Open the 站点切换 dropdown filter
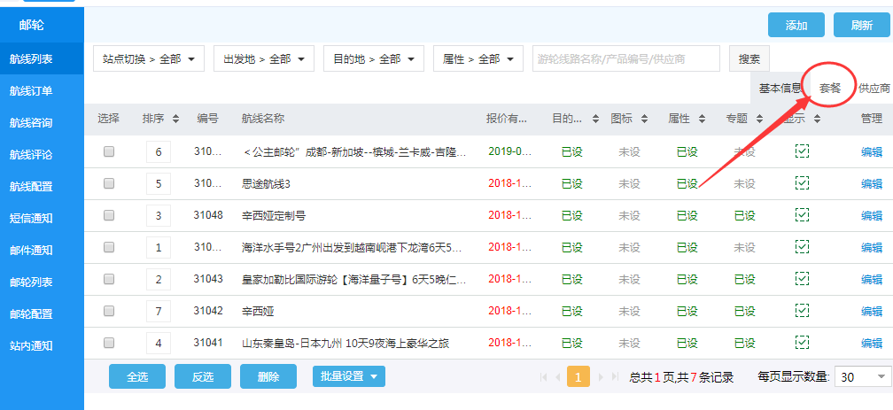The height and width of the screenshot is (410, 893). click(x=149, y=59)
